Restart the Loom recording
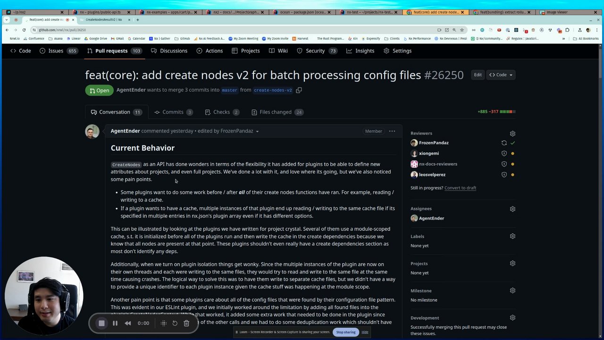Viewport: 604px width, 340px height. [175, 323]
